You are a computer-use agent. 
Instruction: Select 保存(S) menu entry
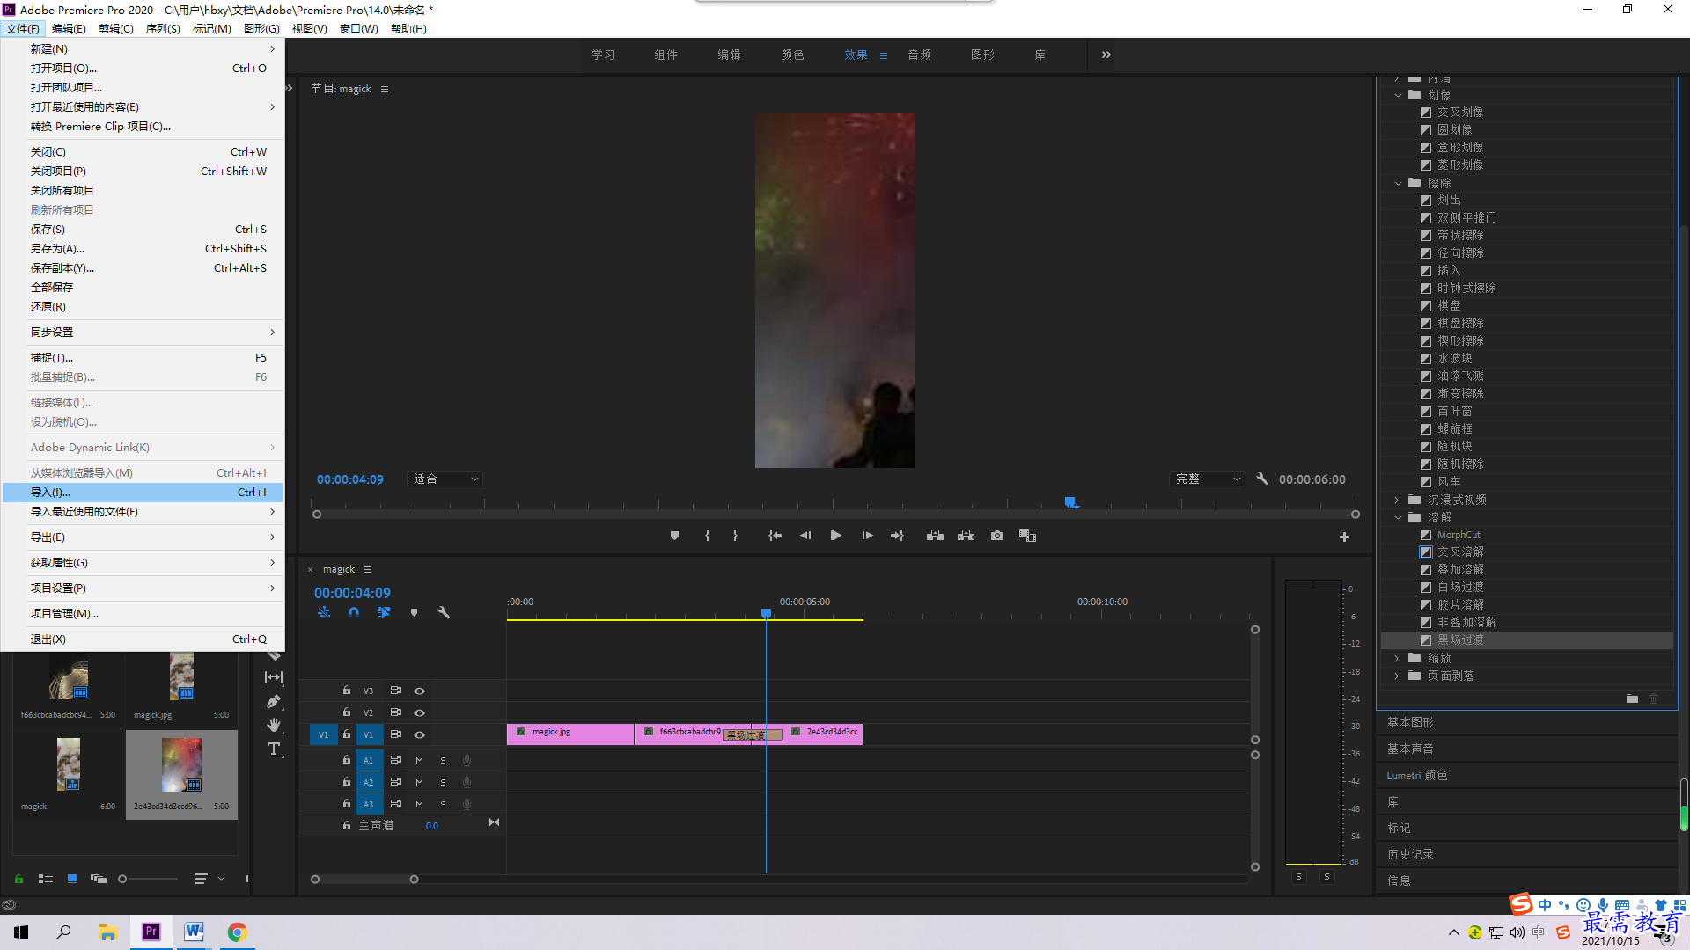tap(143, 230)
